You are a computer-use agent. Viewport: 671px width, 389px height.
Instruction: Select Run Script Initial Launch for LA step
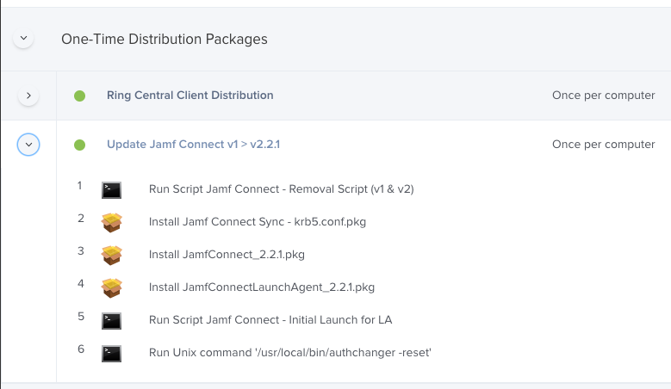pos(270,320)
